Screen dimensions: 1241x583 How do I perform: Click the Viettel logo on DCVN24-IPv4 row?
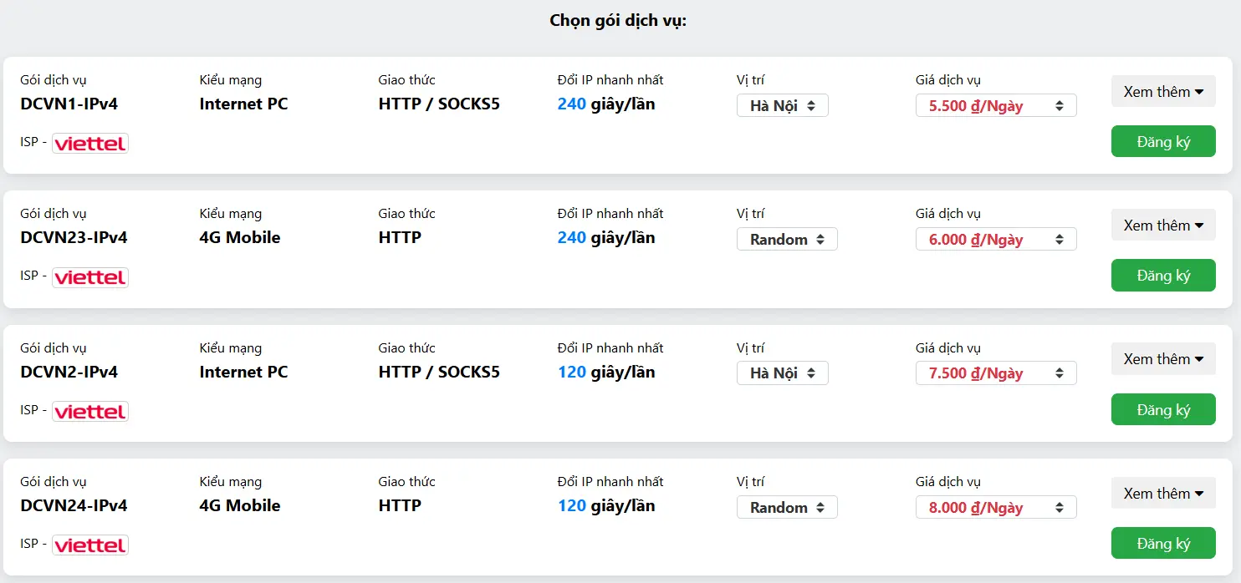coord(89,545)
